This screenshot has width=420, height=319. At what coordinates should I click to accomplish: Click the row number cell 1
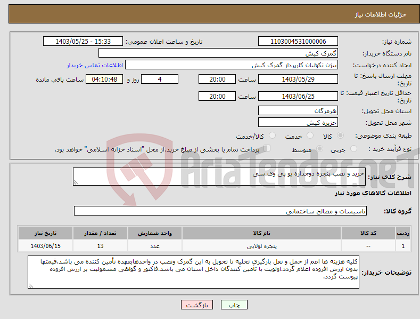point(403,246)
